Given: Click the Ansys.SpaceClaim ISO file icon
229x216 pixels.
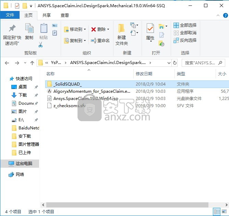Looking at the screenshot, I should [x=49, y=99].
